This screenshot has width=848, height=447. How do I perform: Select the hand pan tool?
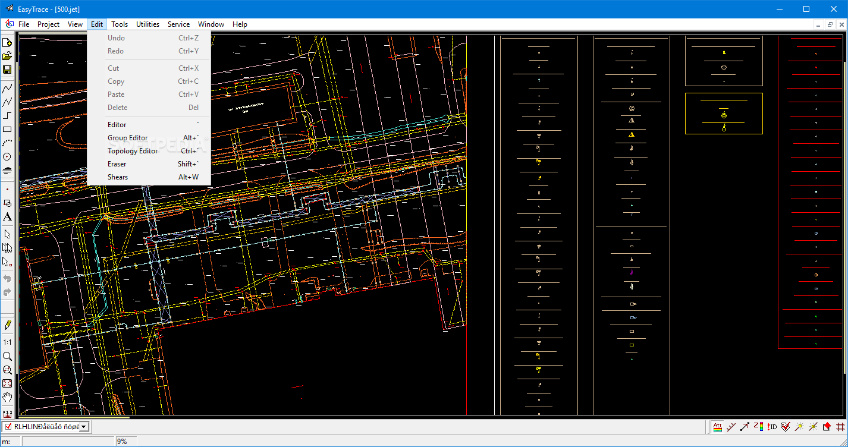tap(7, 397)
